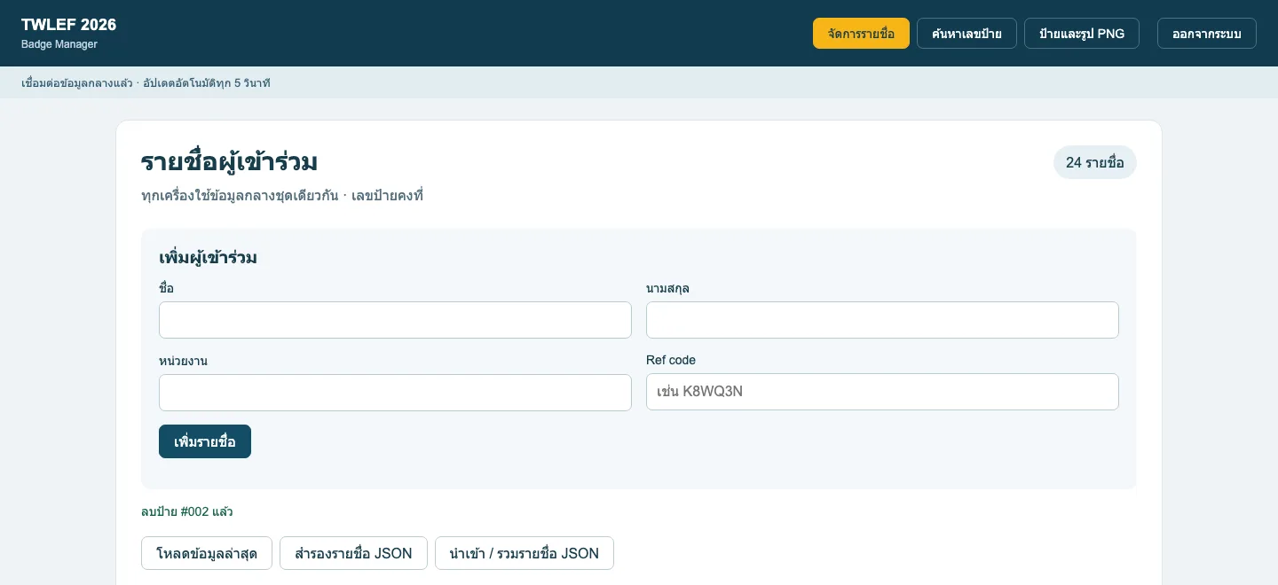Click the TWLEF 2026 title
This screenshot has height=585, width=1278.
[x=68, y=25]
